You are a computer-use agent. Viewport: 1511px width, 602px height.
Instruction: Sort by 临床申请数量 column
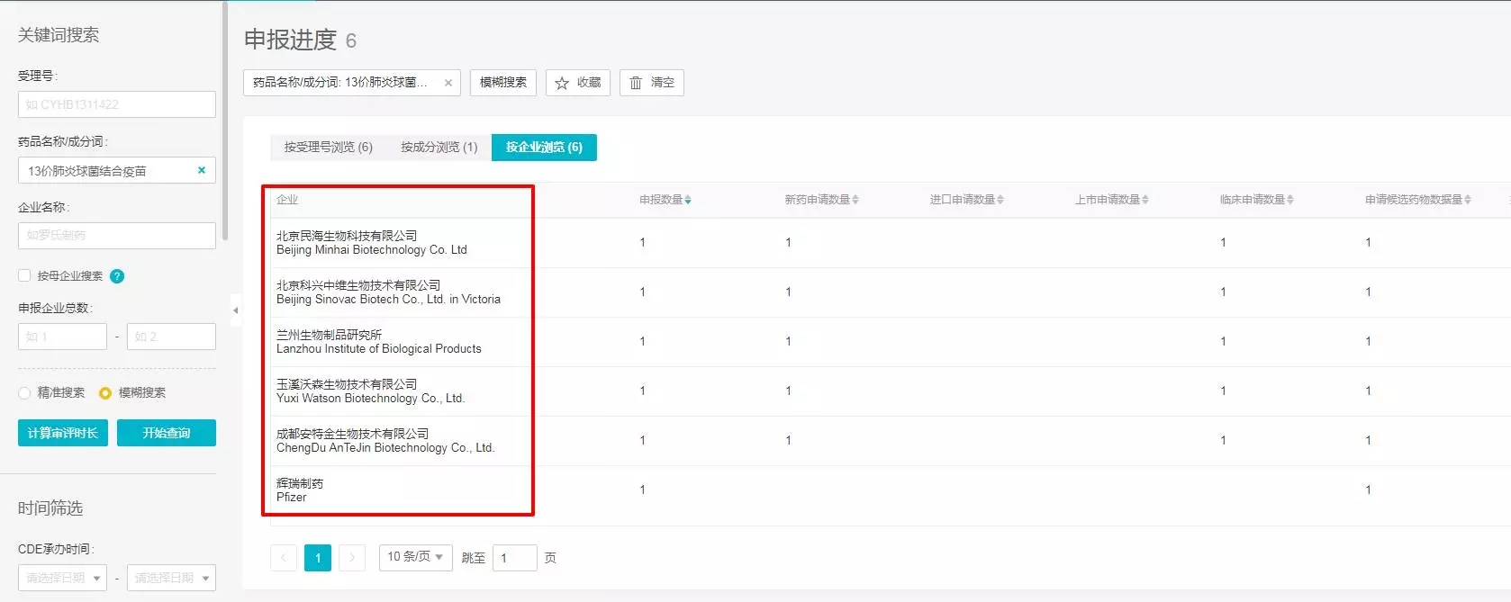pyautogui.click(x=1256, y=200)
